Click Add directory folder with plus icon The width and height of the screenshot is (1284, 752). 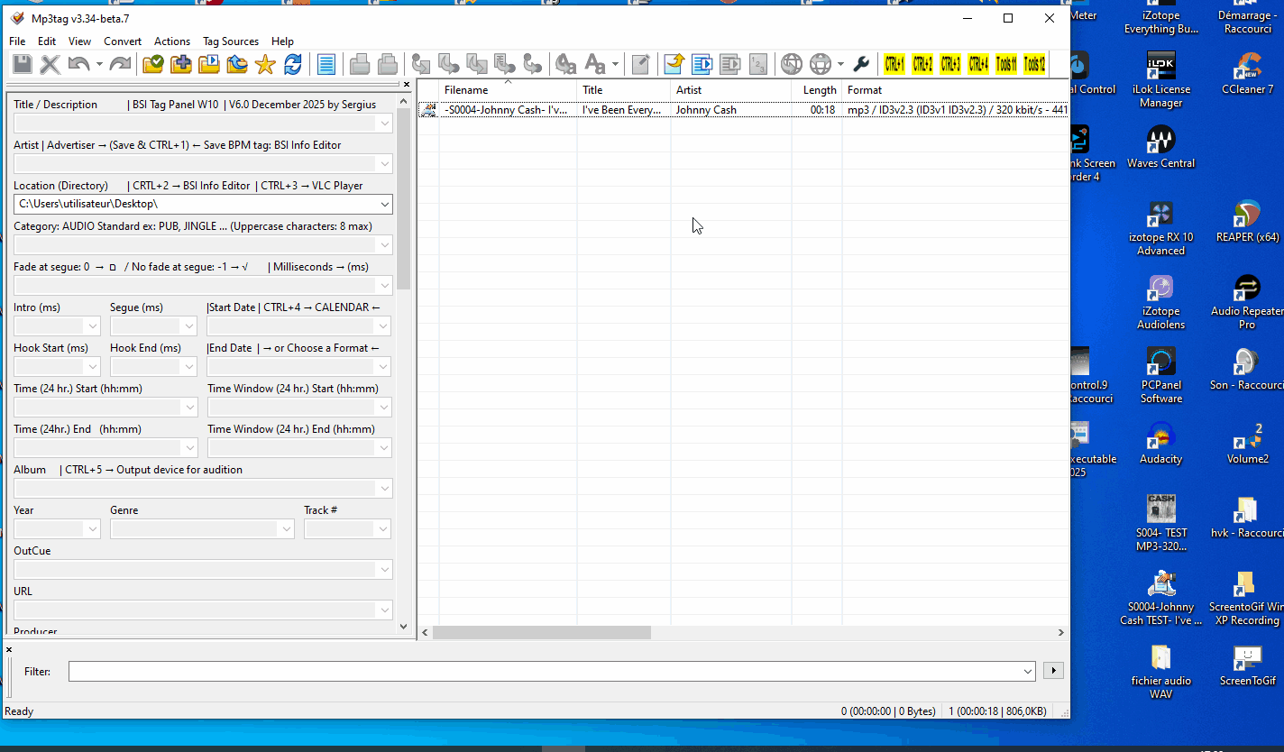[x=181, y=64]
